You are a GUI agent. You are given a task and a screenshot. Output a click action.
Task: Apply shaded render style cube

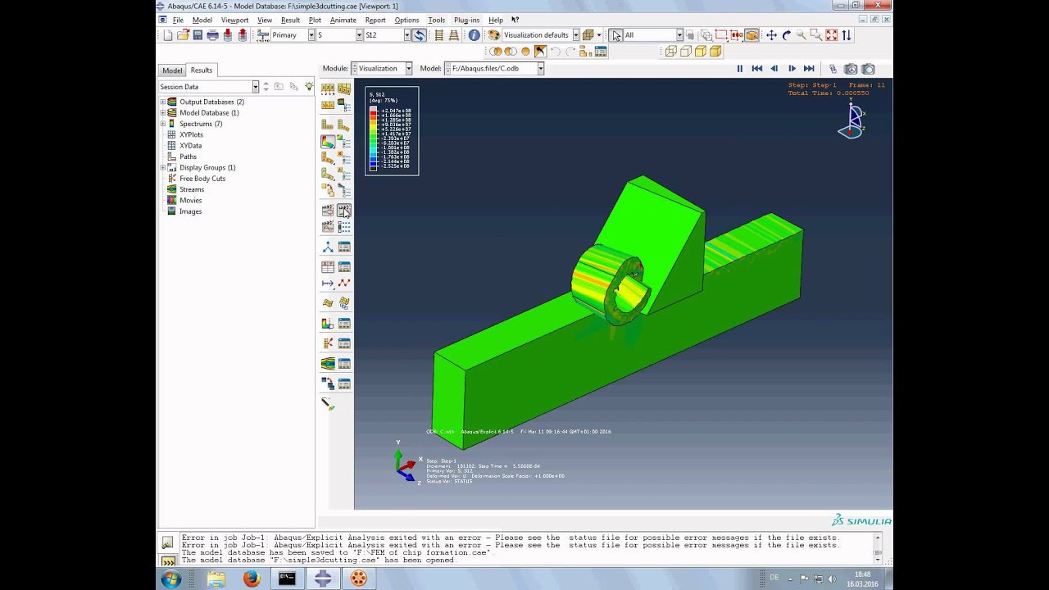715,51
